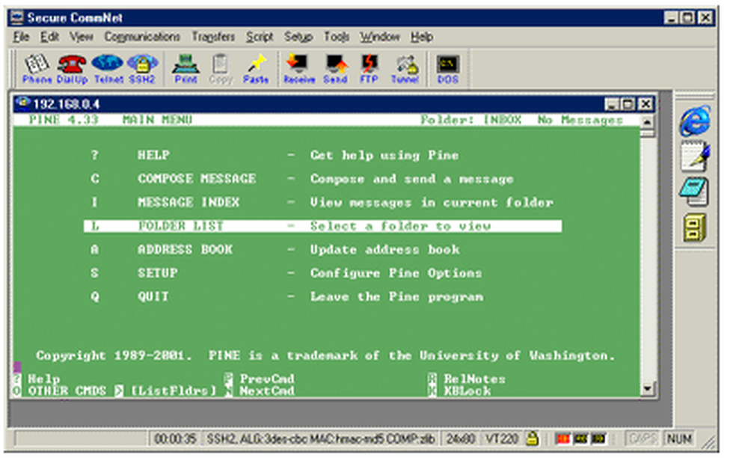Open the Window menu
Screen dimensions: 748x458
coord(380,37)
